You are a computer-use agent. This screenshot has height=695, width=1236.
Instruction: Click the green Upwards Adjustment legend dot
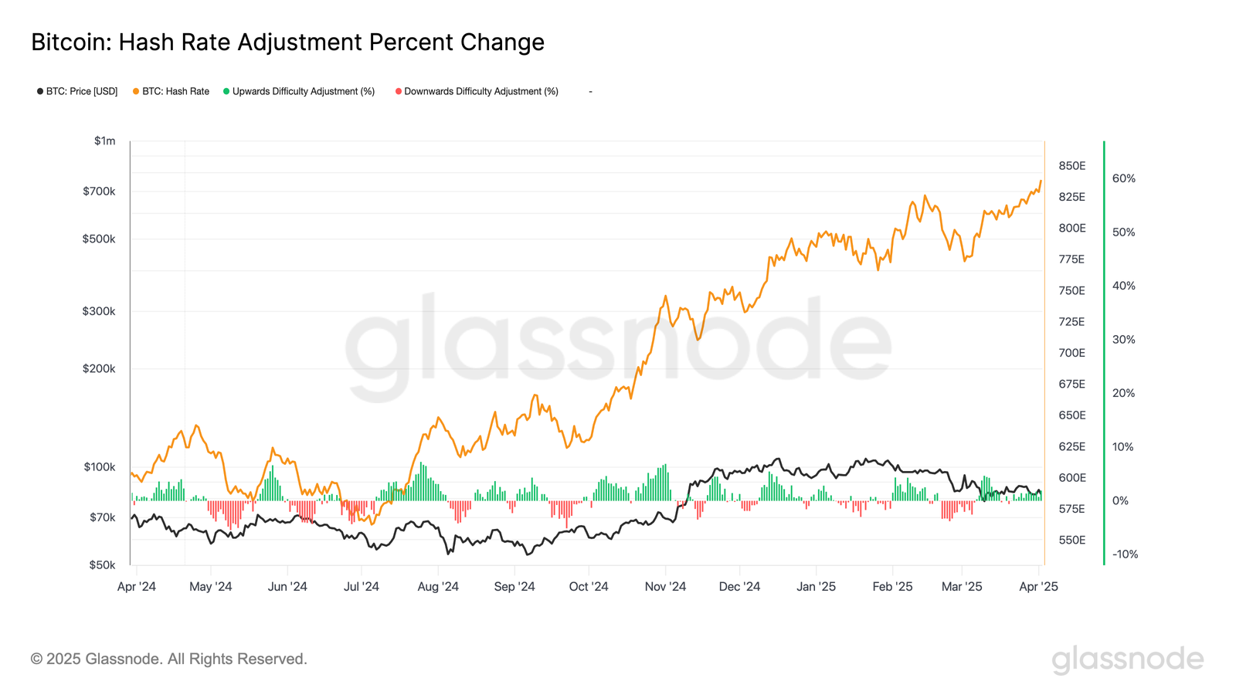click(x=226, y=92)
